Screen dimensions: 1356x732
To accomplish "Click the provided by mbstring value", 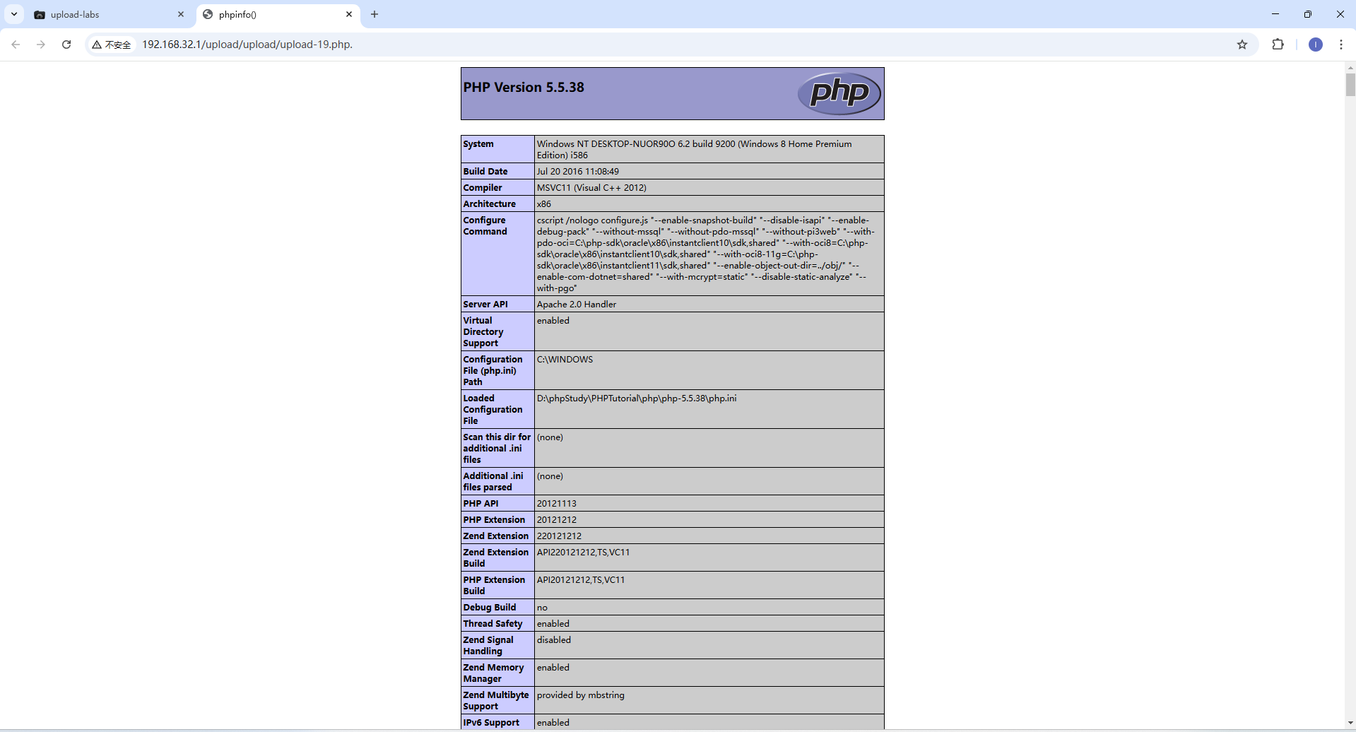I will point(580,695).
